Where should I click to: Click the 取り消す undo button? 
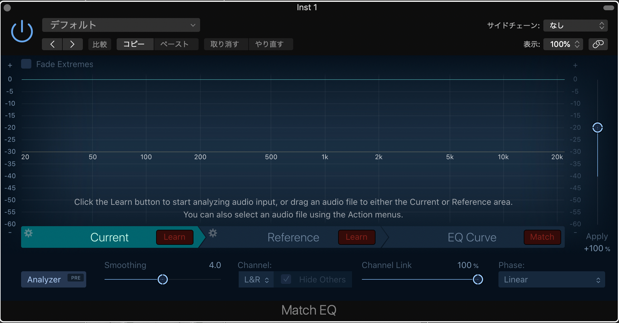pyautogui.click(x=226, y=44)
